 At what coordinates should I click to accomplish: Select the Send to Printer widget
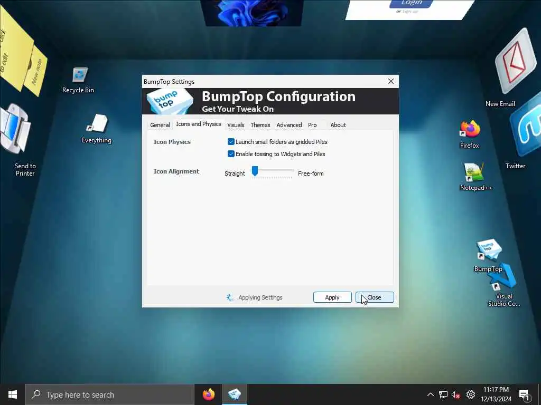pyautogui.click(x=14, y=129)
